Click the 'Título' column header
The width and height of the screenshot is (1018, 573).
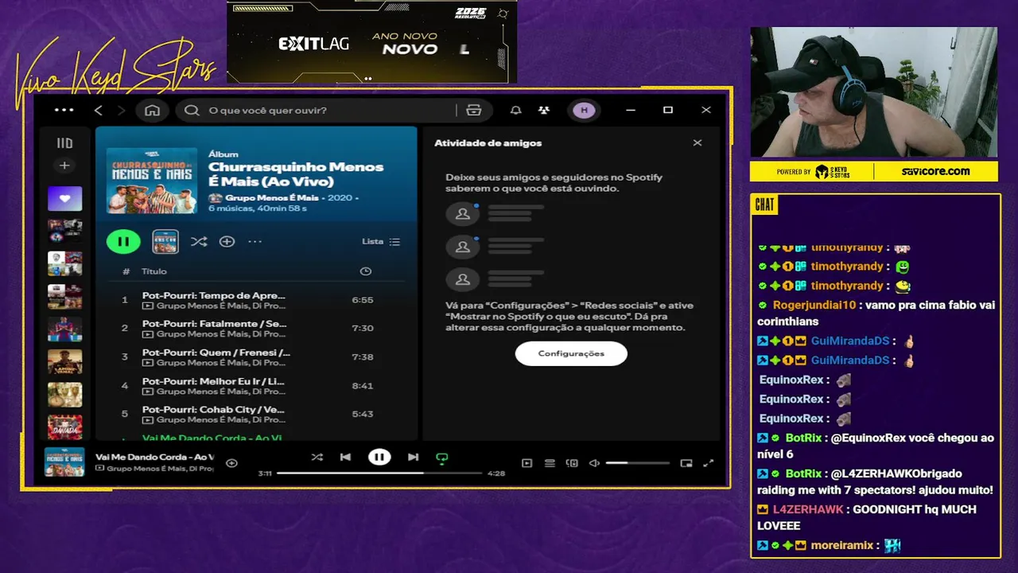coord(154,271)
